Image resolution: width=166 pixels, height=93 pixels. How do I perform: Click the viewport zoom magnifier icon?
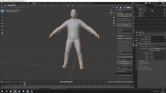114,18
